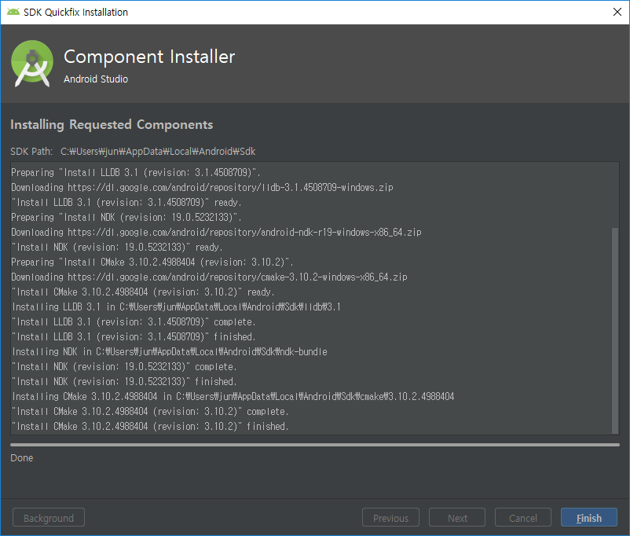Click the cmake-3.10.2 download URL line

point(209,277)
